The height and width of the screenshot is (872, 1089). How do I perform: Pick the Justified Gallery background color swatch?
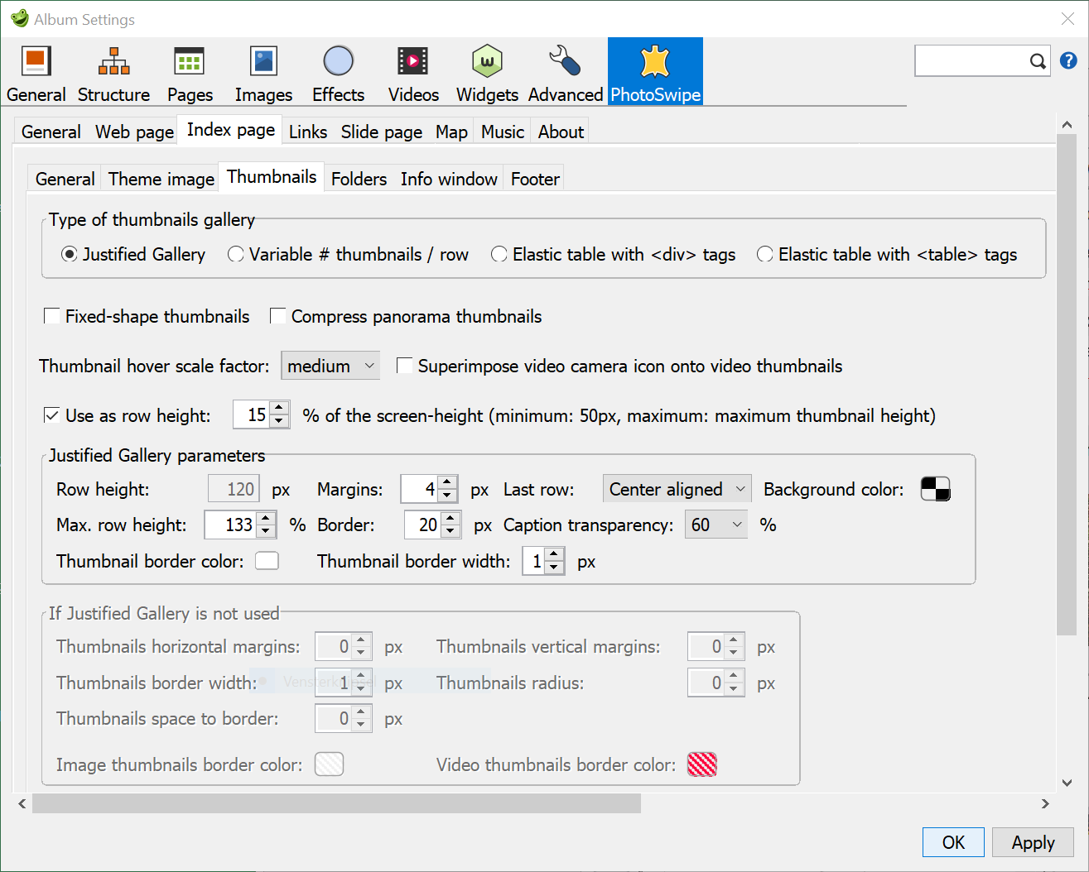(x=935, y=489)
